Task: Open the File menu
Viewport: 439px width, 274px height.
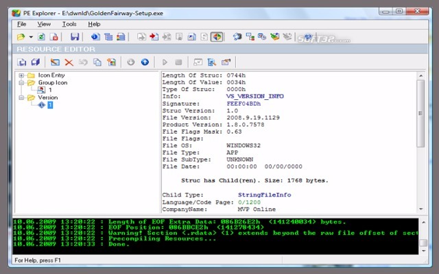Action: [x=22, y=24]
